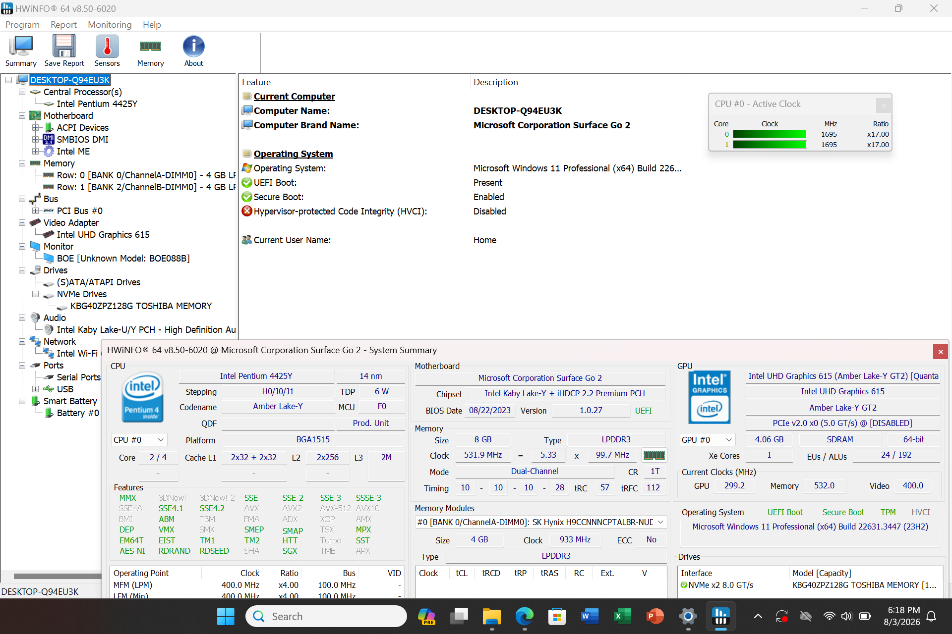Open Microsoft Store taskbar icon
The width and height of the screenshot is (952, 634).
click(557, 616)
